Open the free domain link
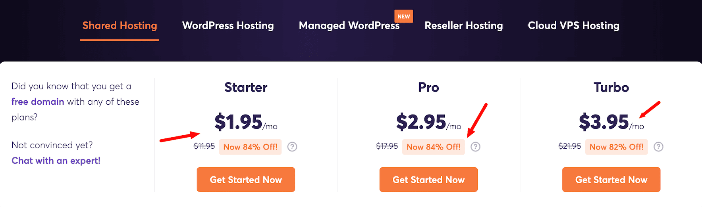The width and height of the screenshot is (702, 207). tap(38, 102)
